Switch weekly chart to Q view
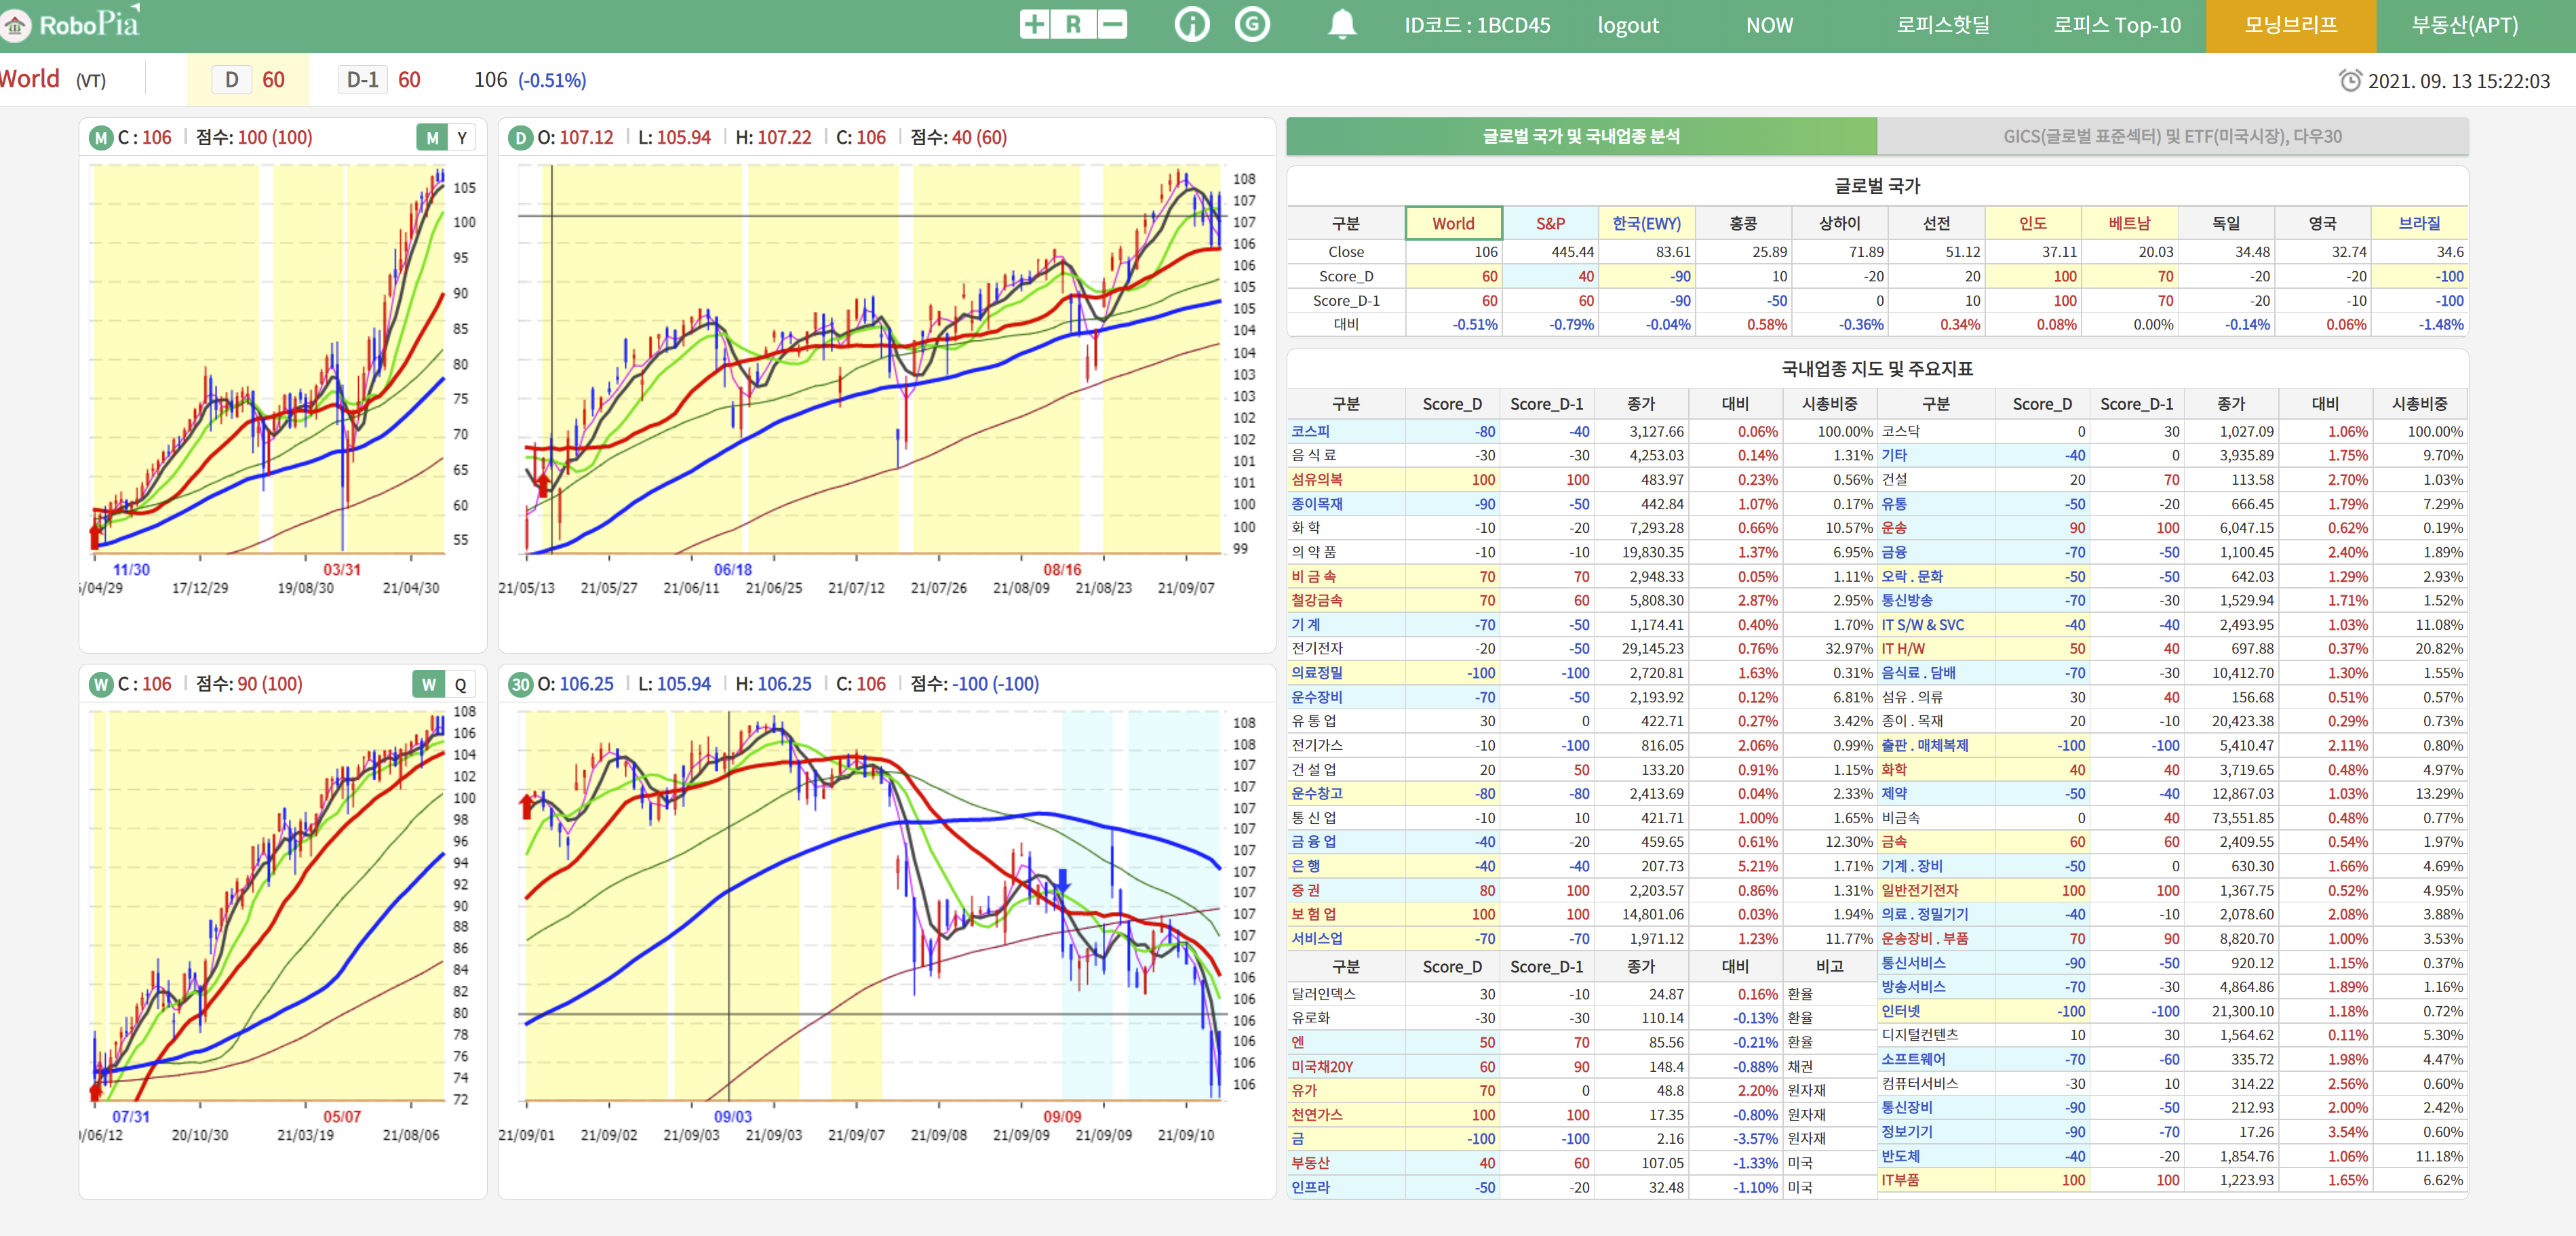2576x1236 pixels. point(460,685)
